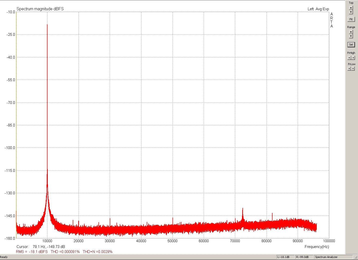Increase Range with its up arrow
Viewport: 358px width, 260px height.
coord(351,32)
